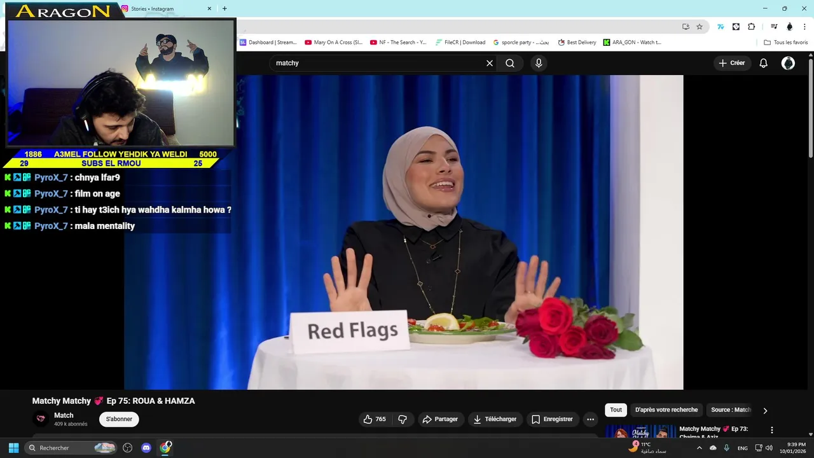Open YouTube notifications bell

(x=764, y=63)
